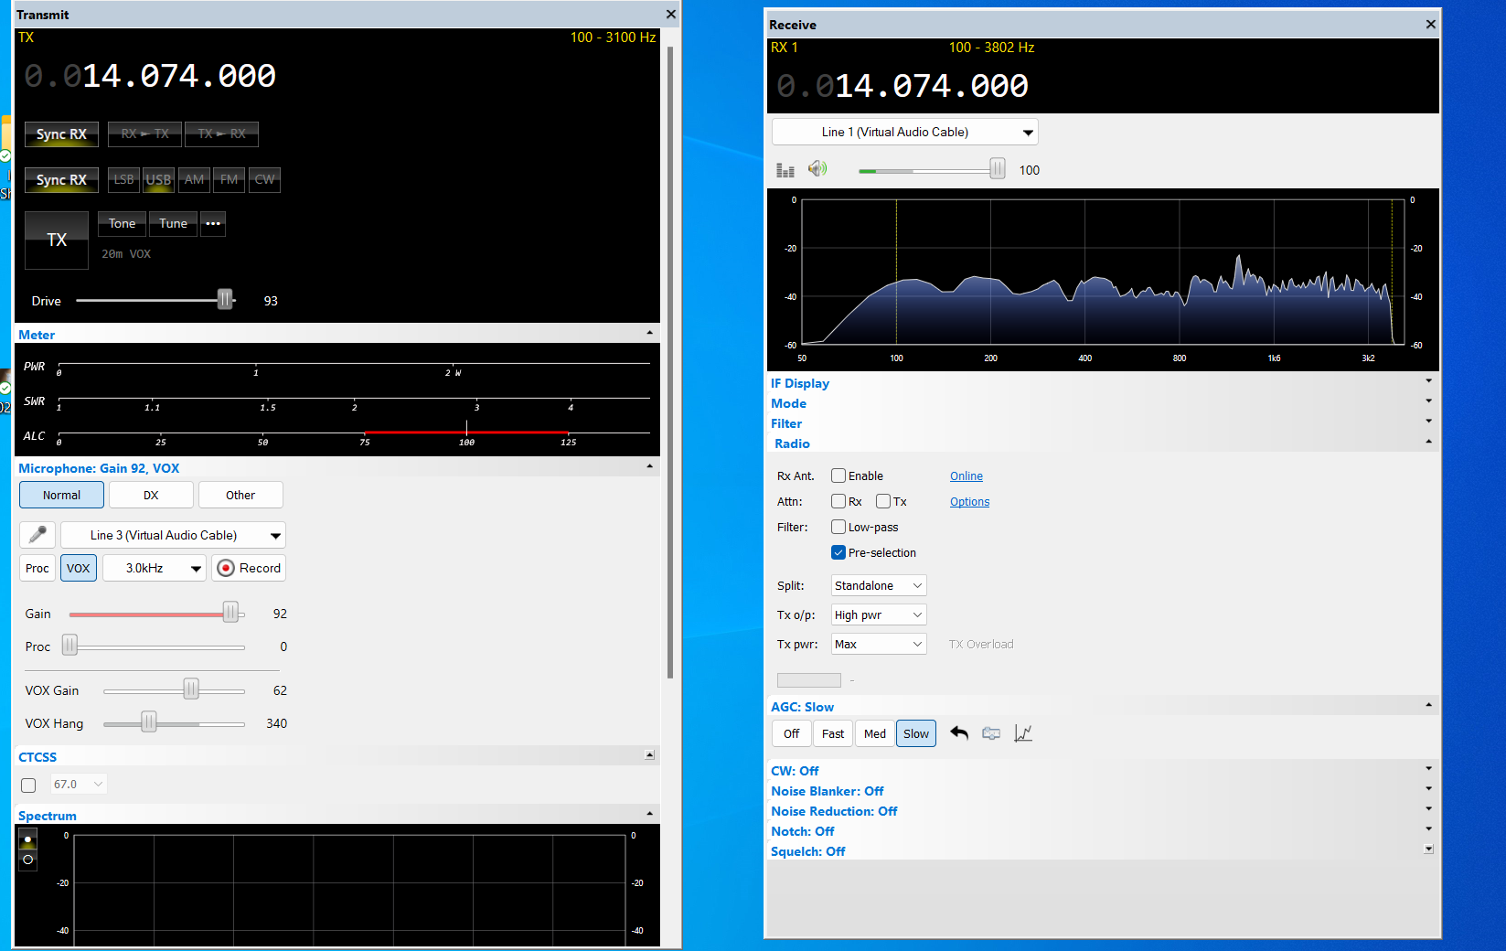
Task: Mute the receive audio speaker icon
Action: (x=817, y=169)
